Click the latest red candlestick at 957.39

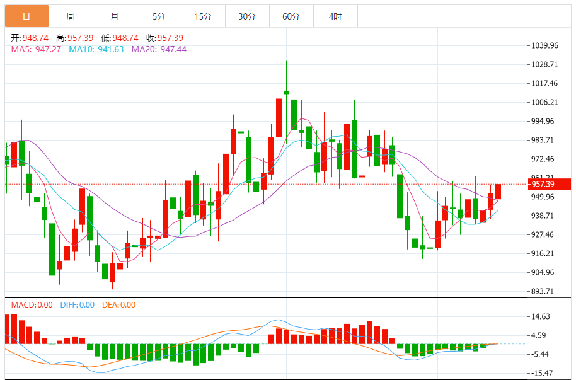coord(498,192)
